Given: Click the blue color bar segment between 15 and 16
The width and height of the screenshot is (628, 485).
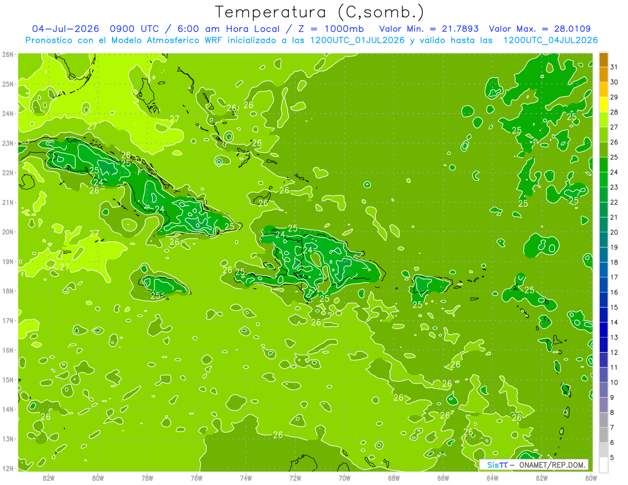Looking at the screenshot, I should click(603, 300).
